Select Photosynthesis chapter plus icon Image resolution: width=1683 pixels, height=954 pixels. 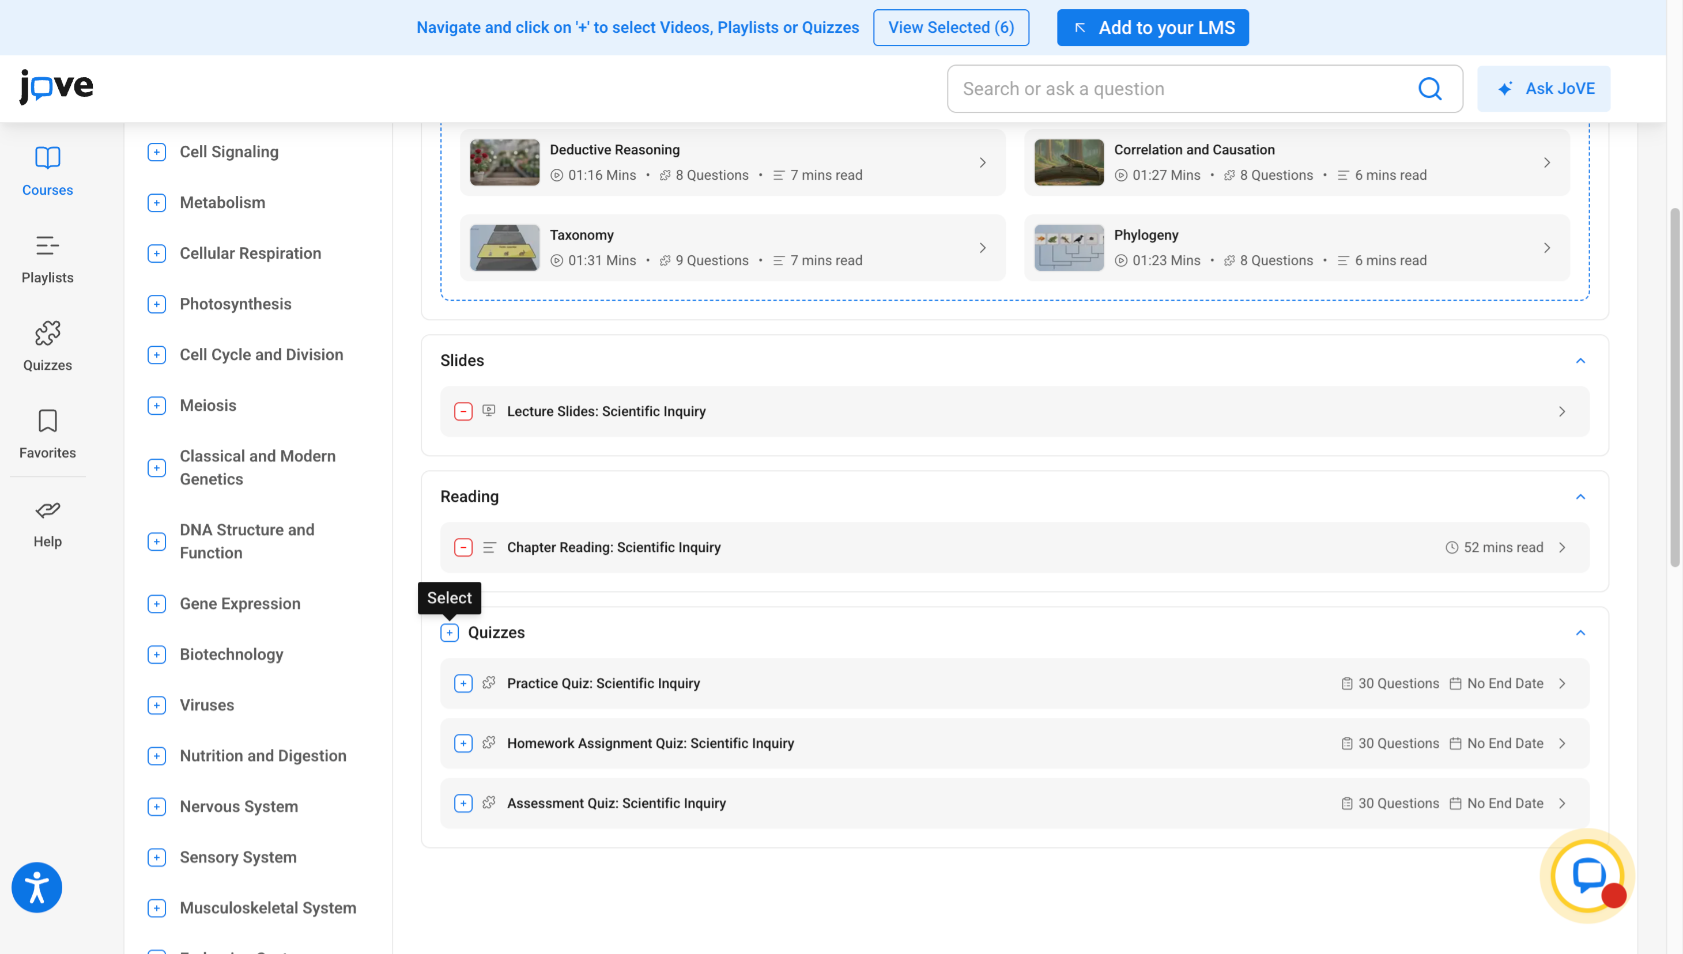tap(157, 304)
